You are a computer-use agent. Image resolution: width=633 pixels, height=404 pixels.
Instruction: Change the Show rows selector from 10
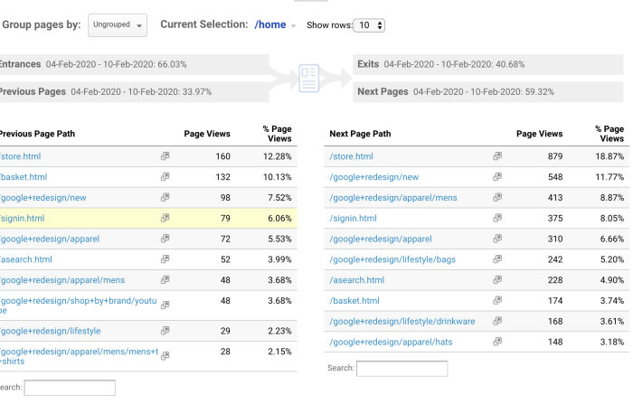click(369, 25)
